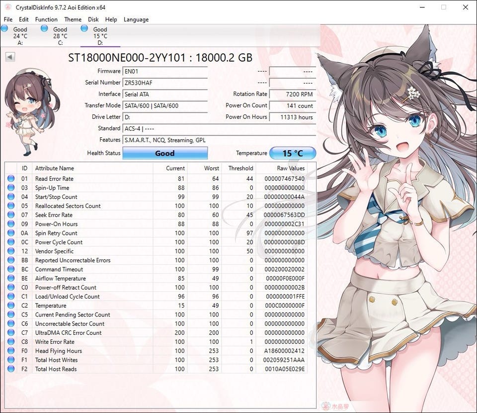Select the D: drive 15 °C tab
Viewport: 477px width, 413px height.
[x=100, y=36]
